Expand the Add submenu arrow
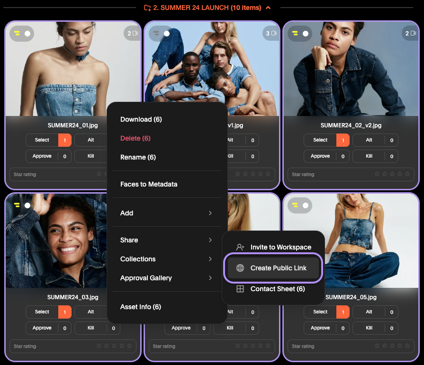The width and height of the screenshot is (424, 365). [x=210, y=213]
